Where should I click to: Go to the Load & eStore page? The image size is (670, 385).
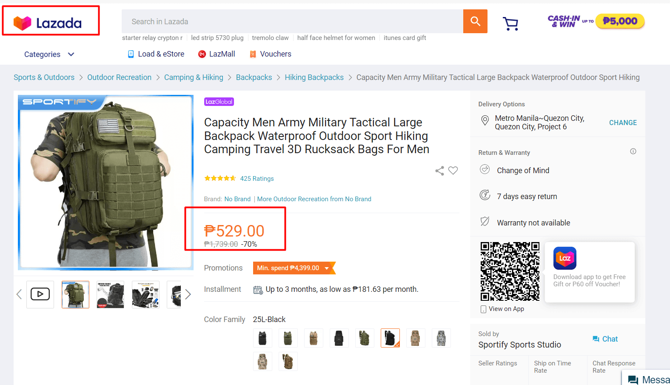click(x=156, y=54)
